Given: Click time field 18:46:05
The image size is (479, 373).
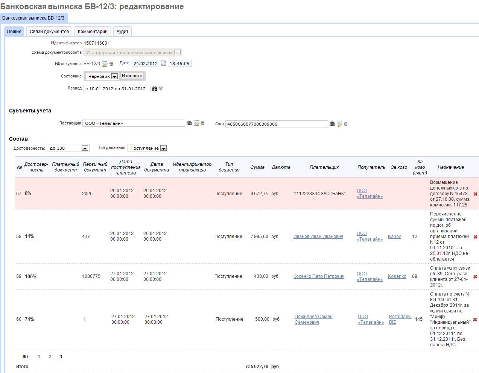Looking at the screenshot, I should point(179,64).
